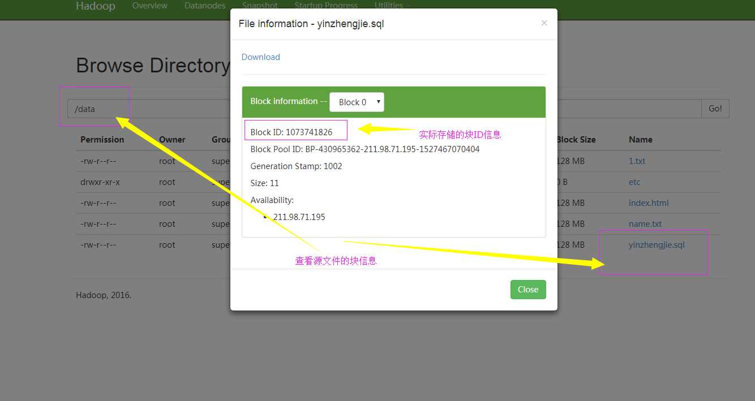Click the Size: 11 text
The image size is (755, 401).
(265, 183)
